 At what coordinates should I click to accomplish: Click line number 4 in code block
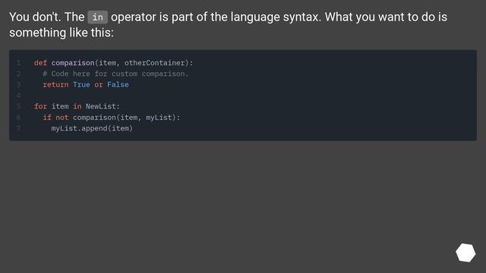pos(18,96)
